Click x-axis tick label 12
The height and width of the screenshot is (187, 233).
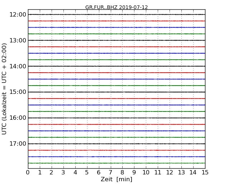[x=170, y=173]
